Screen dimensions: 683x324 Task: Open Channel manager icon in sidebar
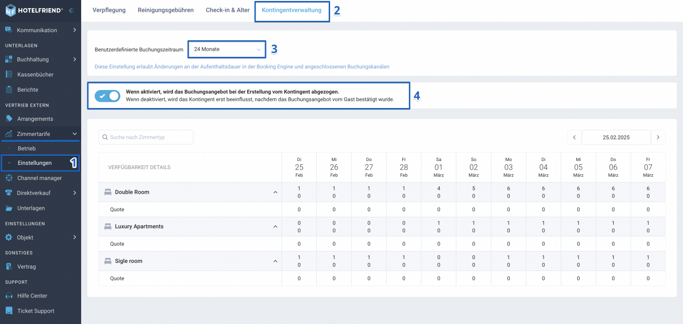pyautogui.click(x=9, y=178)
